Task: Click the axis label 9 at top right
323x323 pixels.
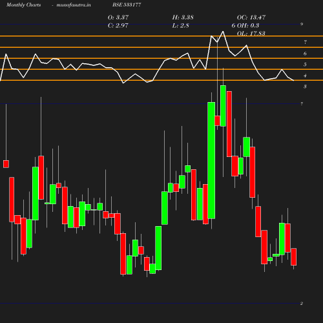Action: click(x=302, y=24)
